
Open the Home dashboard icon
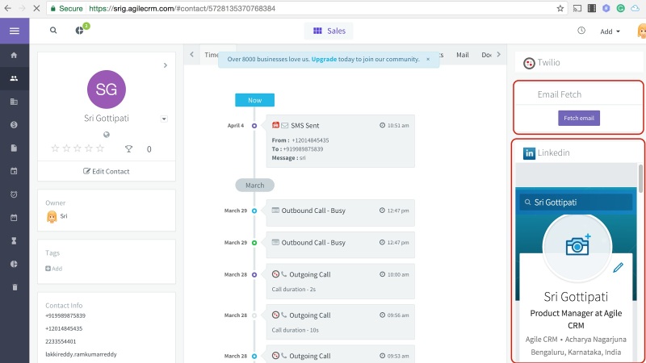point(14,55)
